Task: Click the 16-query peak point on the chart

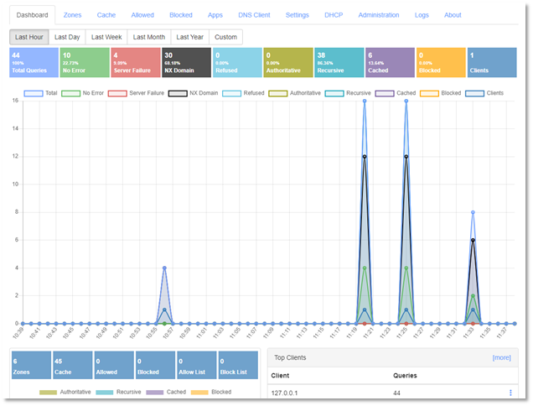Action: click(x=365, y=101)
